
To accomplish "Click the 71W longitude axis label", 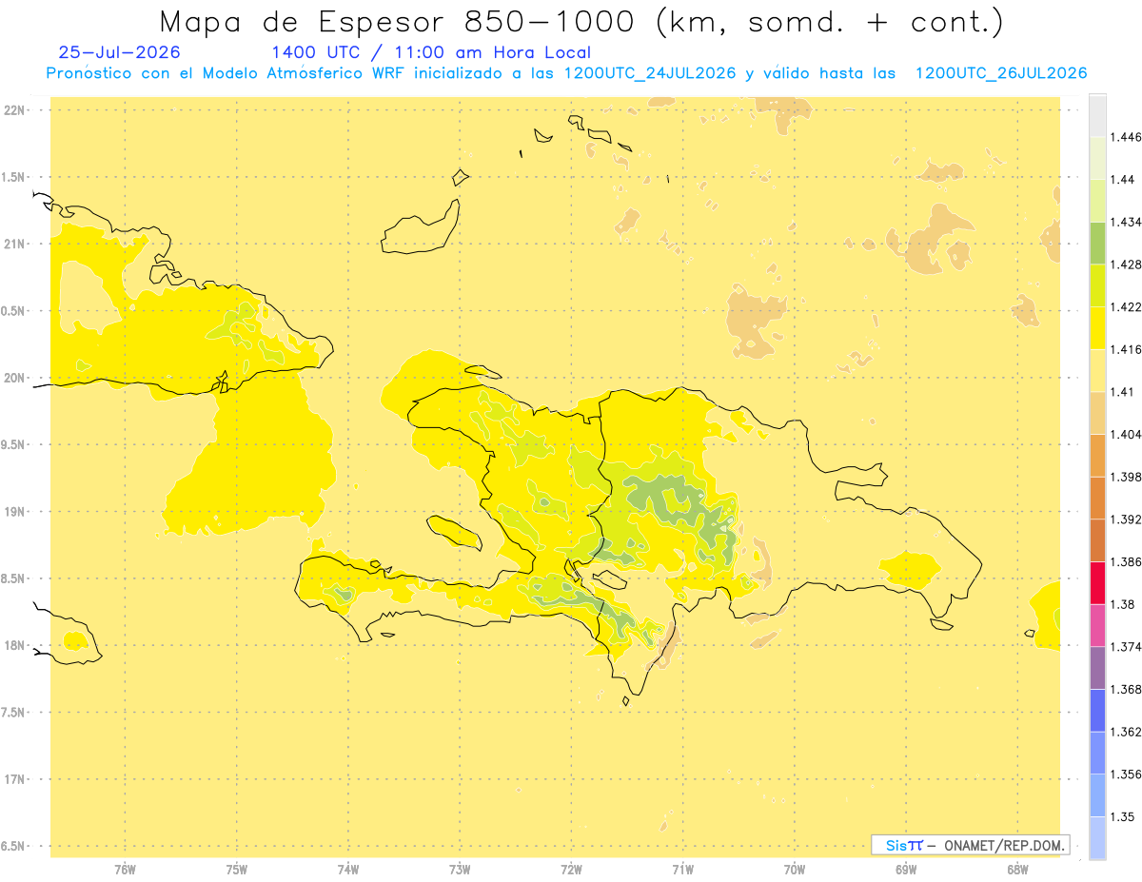I will coord(682,870).
